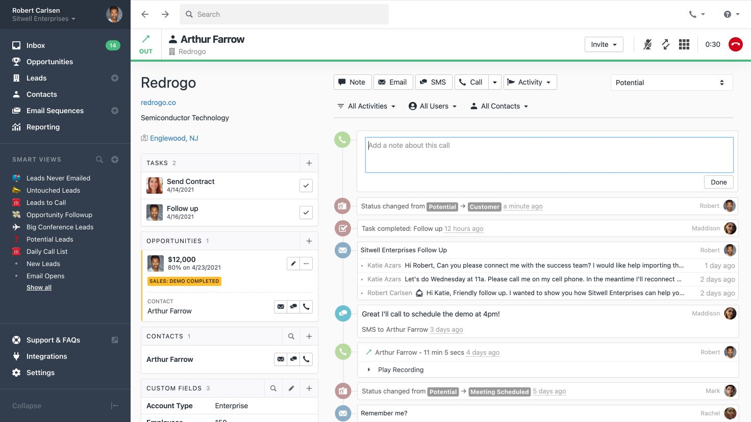
Task: Select the email icon next to Arthur Farrow contact
Action: (281, 359)
